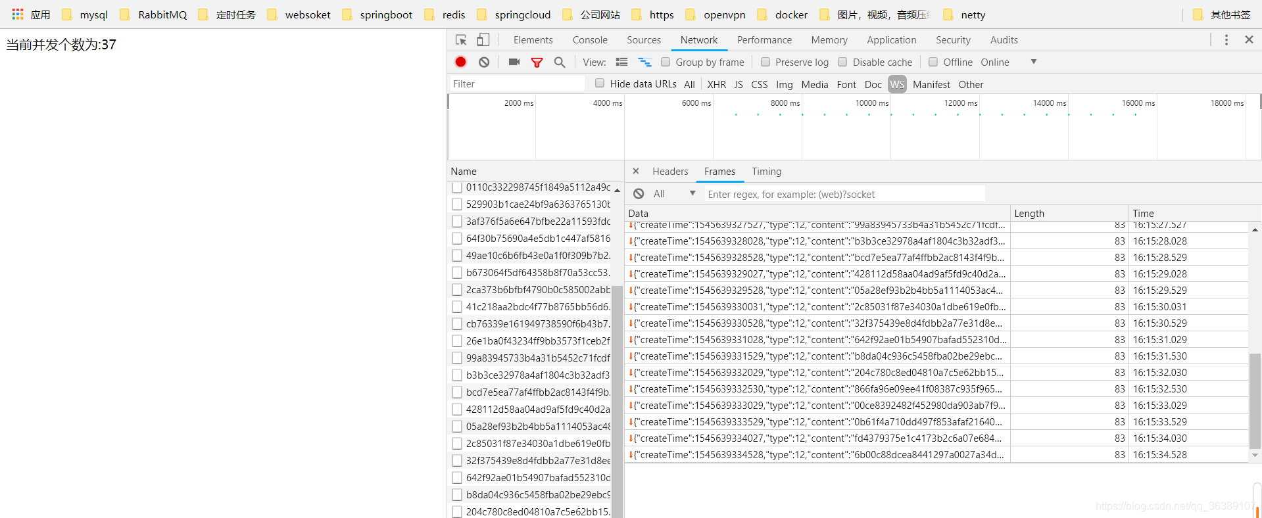Image resolution: width=1262 pixels, height=518 pixels.
Task: Activate the inspect element picker icon
Action: 461,40
